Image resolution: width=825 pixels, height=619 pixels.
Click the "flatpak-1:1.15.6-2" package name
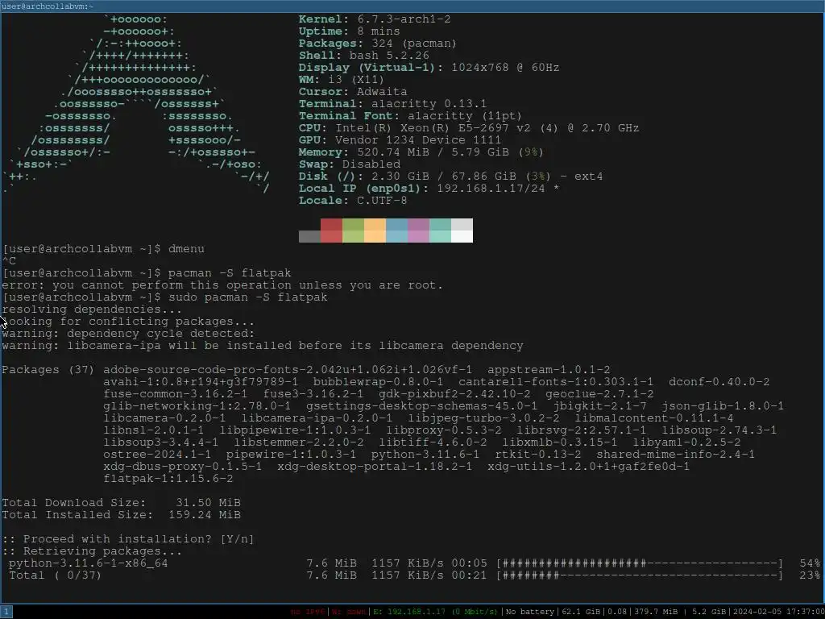pos(168,479)
